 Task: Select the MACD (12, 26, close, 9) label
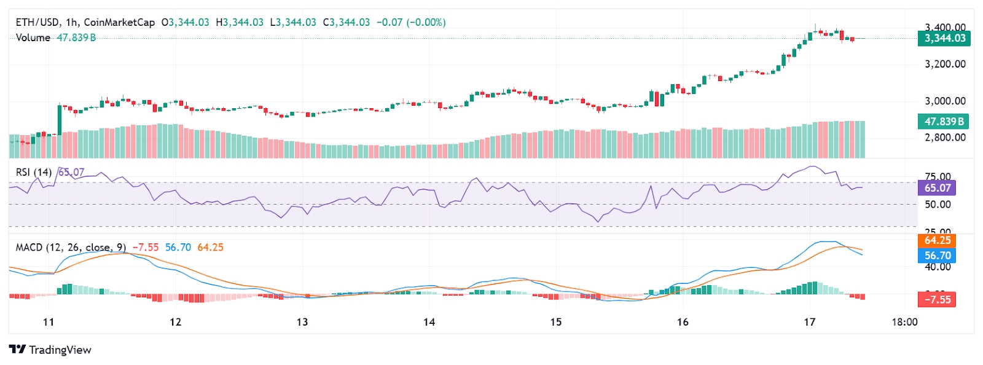pyautogui.click(x=71, y=247)
